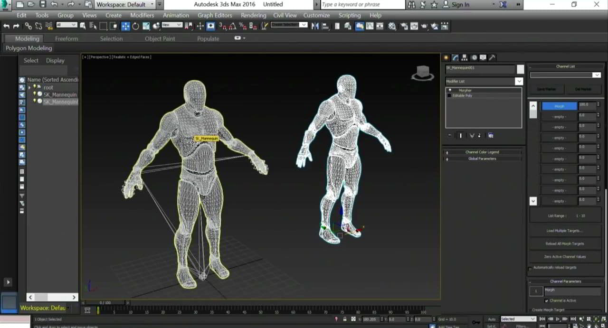The width and height of the screenshot is (608, 328).
Task: Open the Utilities panel hammer icon
Action: pyautogui.click(x=493, y=57)
